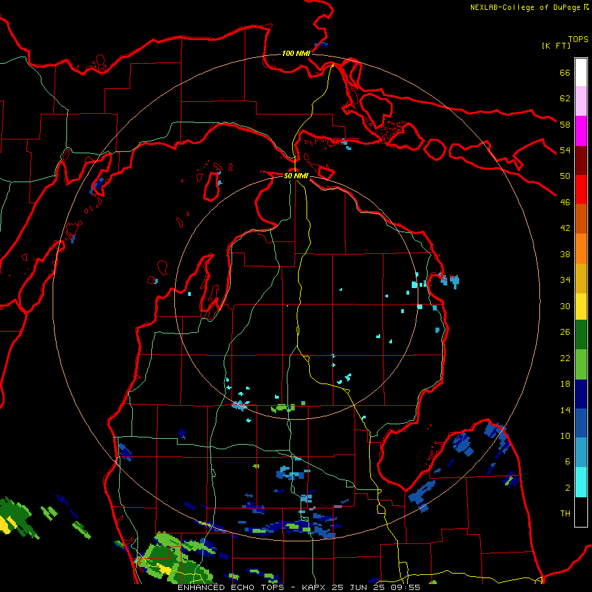
Task: Click the legend value '66'
Action: (x=565, y=72)
